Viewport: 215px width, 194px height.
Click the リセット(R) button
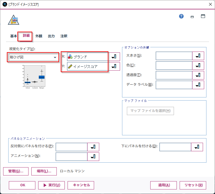click(193, 185)
